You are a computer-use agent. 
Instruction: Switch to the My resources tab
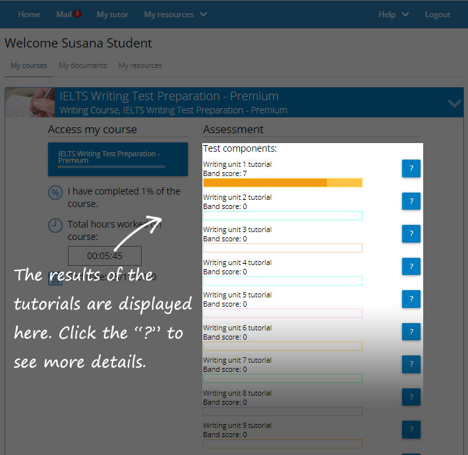[x=140, y=65]
